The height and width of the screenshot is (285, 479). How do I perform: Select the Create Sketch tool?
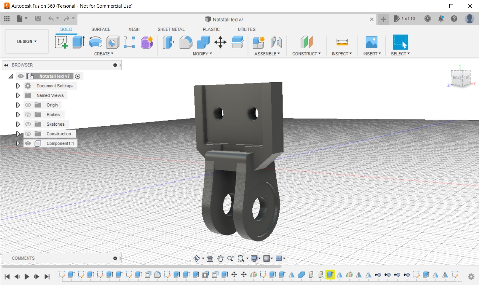pos(61,42)
